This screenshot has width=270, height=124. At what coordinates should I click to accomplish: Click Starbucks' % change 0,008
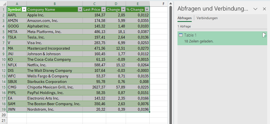pyautogui.click(x=138, y=82)
